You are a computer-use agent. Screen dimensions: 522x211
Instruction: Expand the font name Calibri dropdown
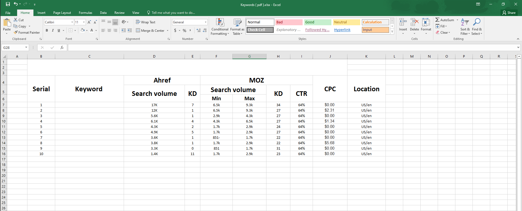(x=72, y=22)
